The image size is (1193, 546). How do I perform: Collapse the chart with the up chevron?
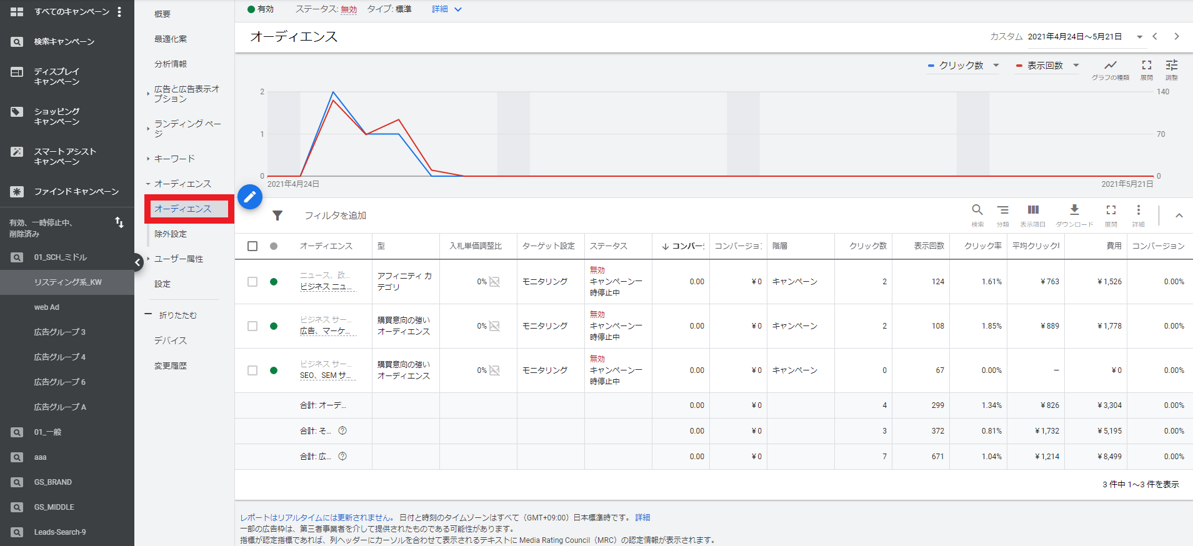click(x=1179, y=216)
